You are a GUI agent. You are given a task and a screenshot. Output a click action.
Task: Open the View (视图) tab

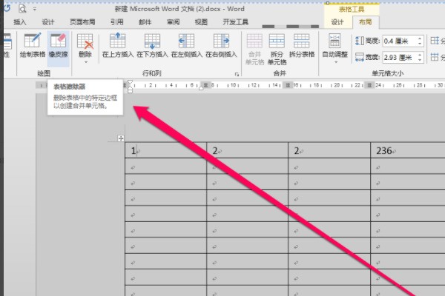click(x=201, y=22)
